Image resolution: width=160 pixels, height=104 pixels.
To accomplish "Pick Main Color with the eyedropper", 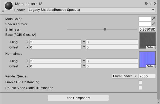I will tap(153, 19).
